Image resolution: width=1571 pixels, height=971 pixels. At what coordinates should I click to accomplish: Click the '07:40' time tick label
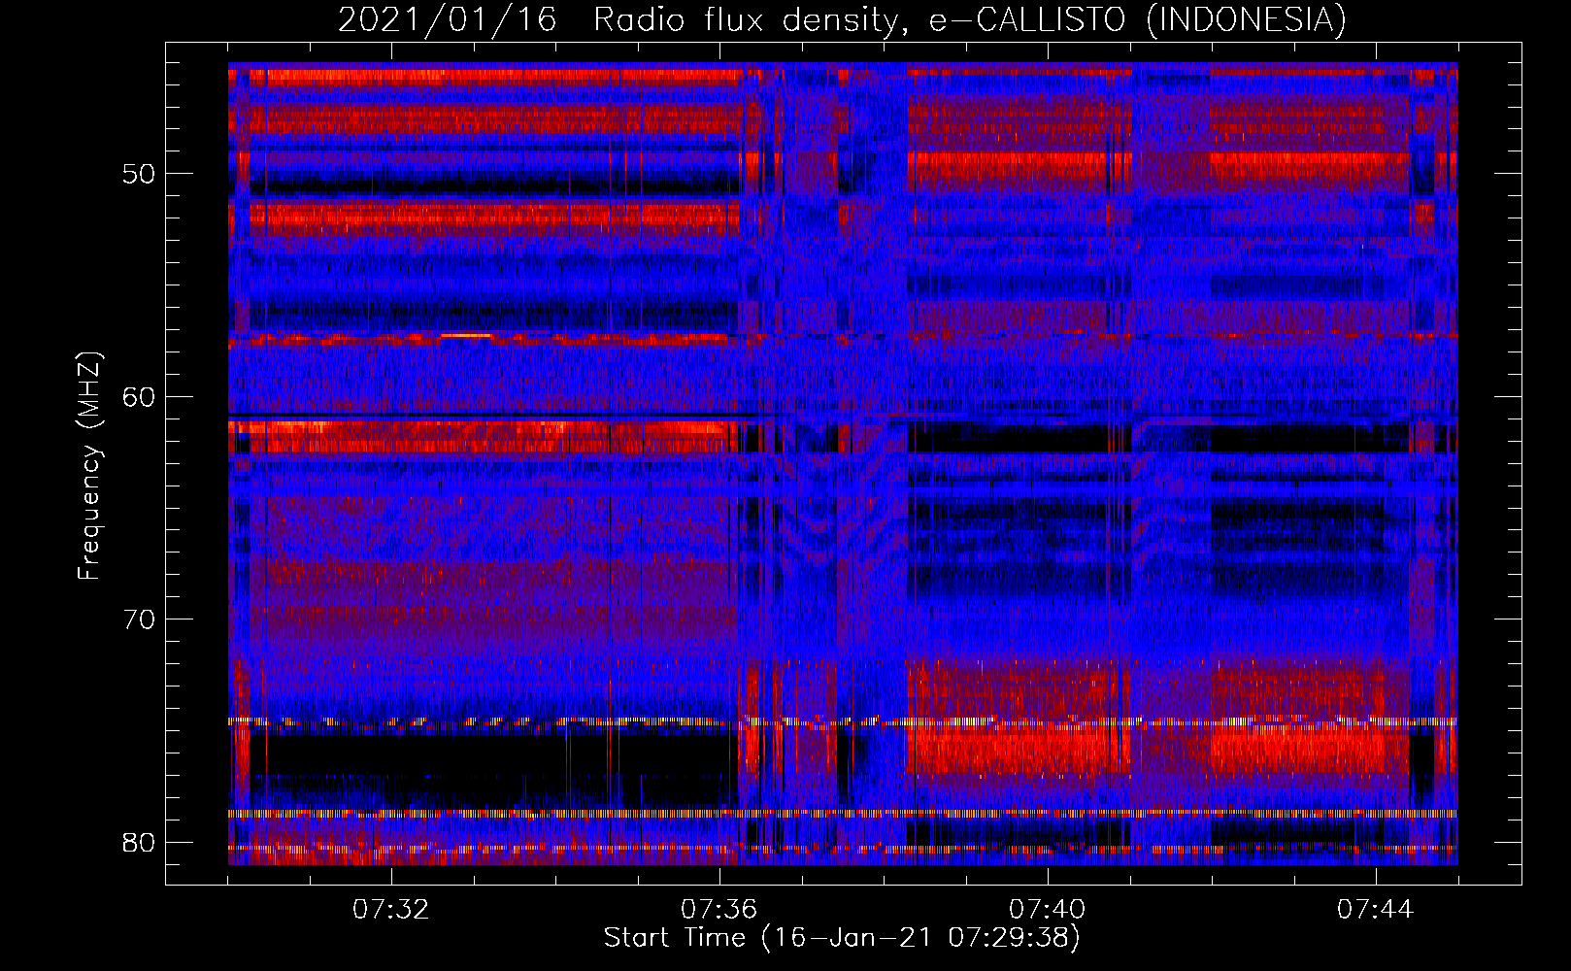pyautogui.click(x=1048, y=910)
